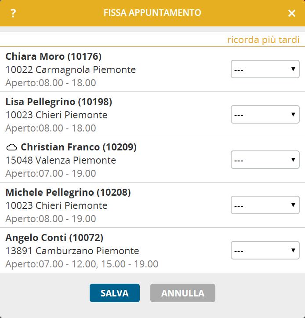Select the Chiara Moro (10176) name
The height and width of the screenshot is (318, 305).
tap(54, 56)
